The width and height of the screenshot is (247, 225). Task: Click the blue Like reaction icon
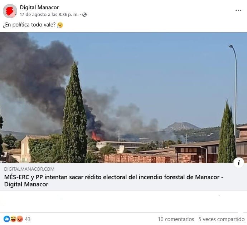(x=6, y=219)
